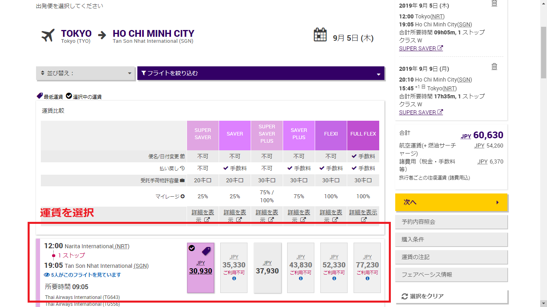The width and height of the screenshot is (547, 307).
Task: Click info icon under JPY 77,230 fare
Action: (x=367, y=279)
